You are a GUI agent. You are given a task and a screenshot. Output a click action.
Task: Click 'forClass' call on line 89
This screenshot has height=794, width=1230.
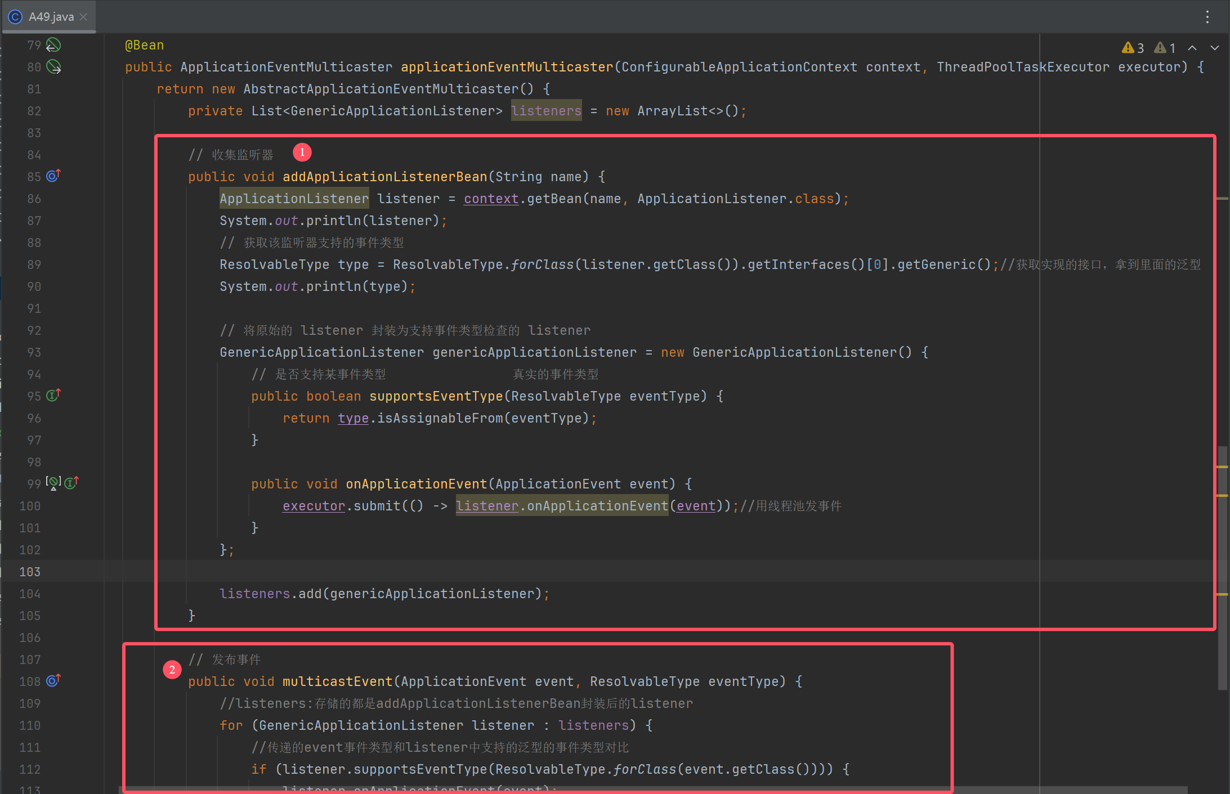pos(542,264)
